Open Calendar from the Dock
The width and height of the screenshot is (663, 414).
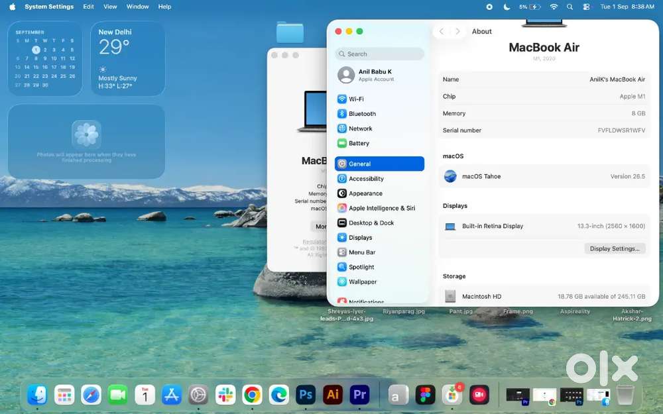[x=145, y=395]
